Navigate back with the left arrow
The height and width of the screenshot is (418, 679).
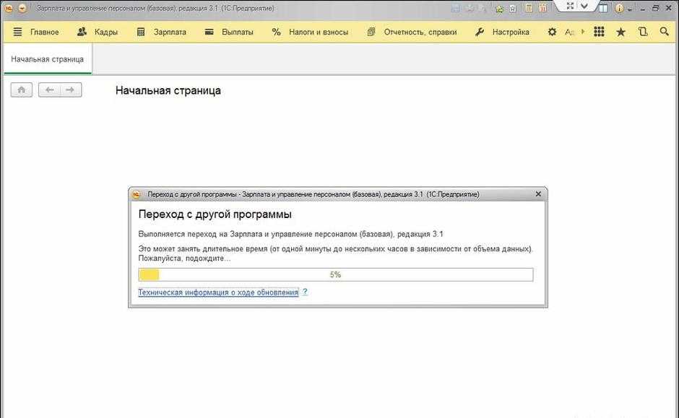[49, 90]
